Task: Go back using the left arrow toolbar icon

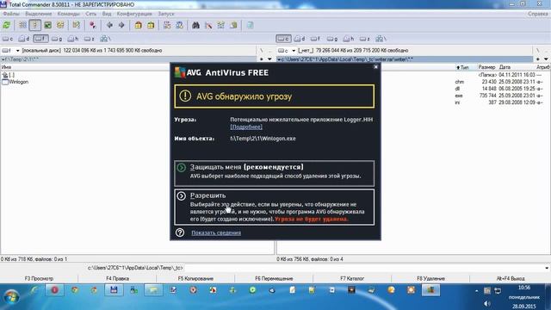Action: pos(109,25)
